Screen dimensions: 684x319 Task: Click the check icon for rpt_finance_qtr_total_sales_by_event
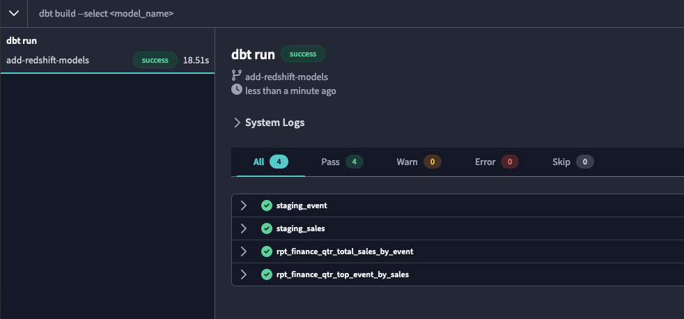(x=267, y=251)
